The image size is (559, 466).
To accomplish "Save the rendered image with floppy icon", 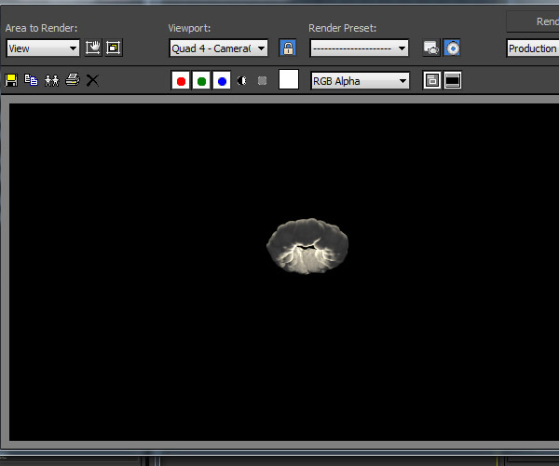I will [x=11, y=80].
